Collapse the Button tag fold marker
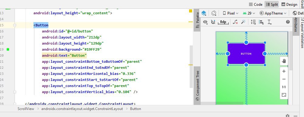This screenshot has width=304, height=117. point(15,25)
